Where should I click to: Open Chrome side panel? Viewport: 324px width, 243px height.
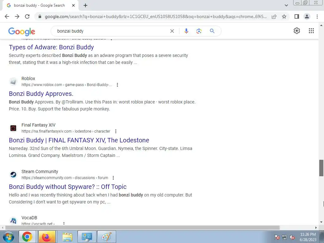297,16
